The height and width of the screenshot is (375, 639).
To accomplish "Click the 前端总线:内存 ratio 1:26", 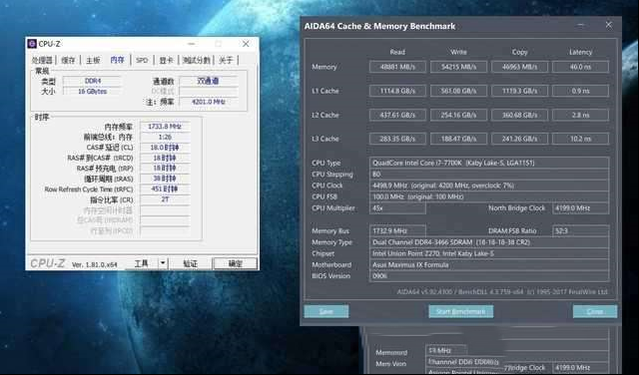I will point(165,137).
